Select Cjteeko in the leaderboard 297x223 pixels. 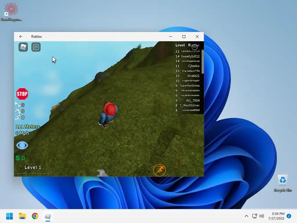pos(194,66)
